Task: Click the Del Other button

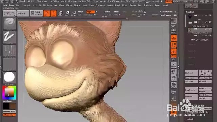Action: click(x=205, y=95)
